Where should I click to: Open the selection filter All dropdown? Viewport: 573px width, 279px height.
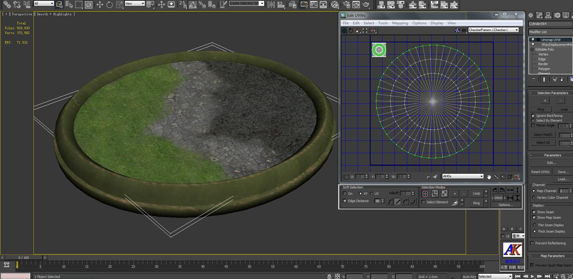tap(44, 4)
